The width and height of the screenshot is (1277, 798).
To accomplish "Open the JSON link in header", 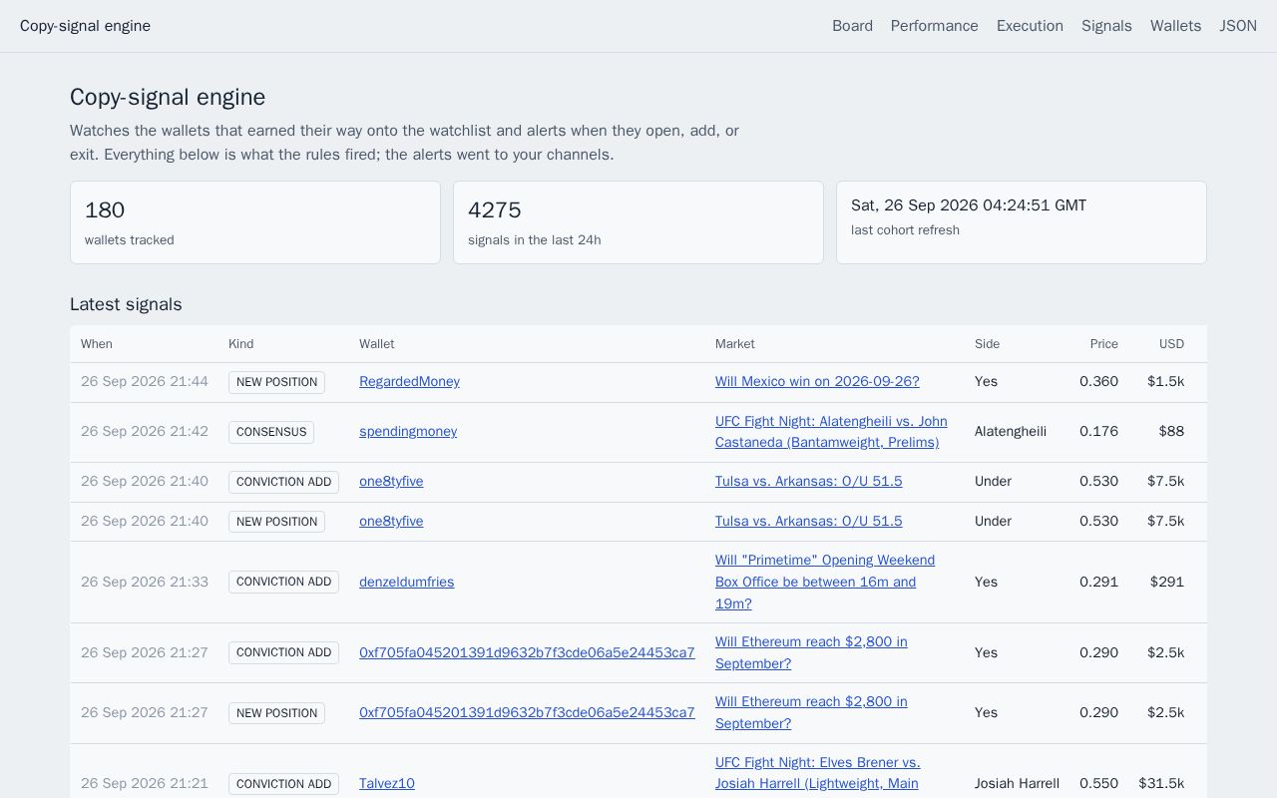I will coord(1238,26).
